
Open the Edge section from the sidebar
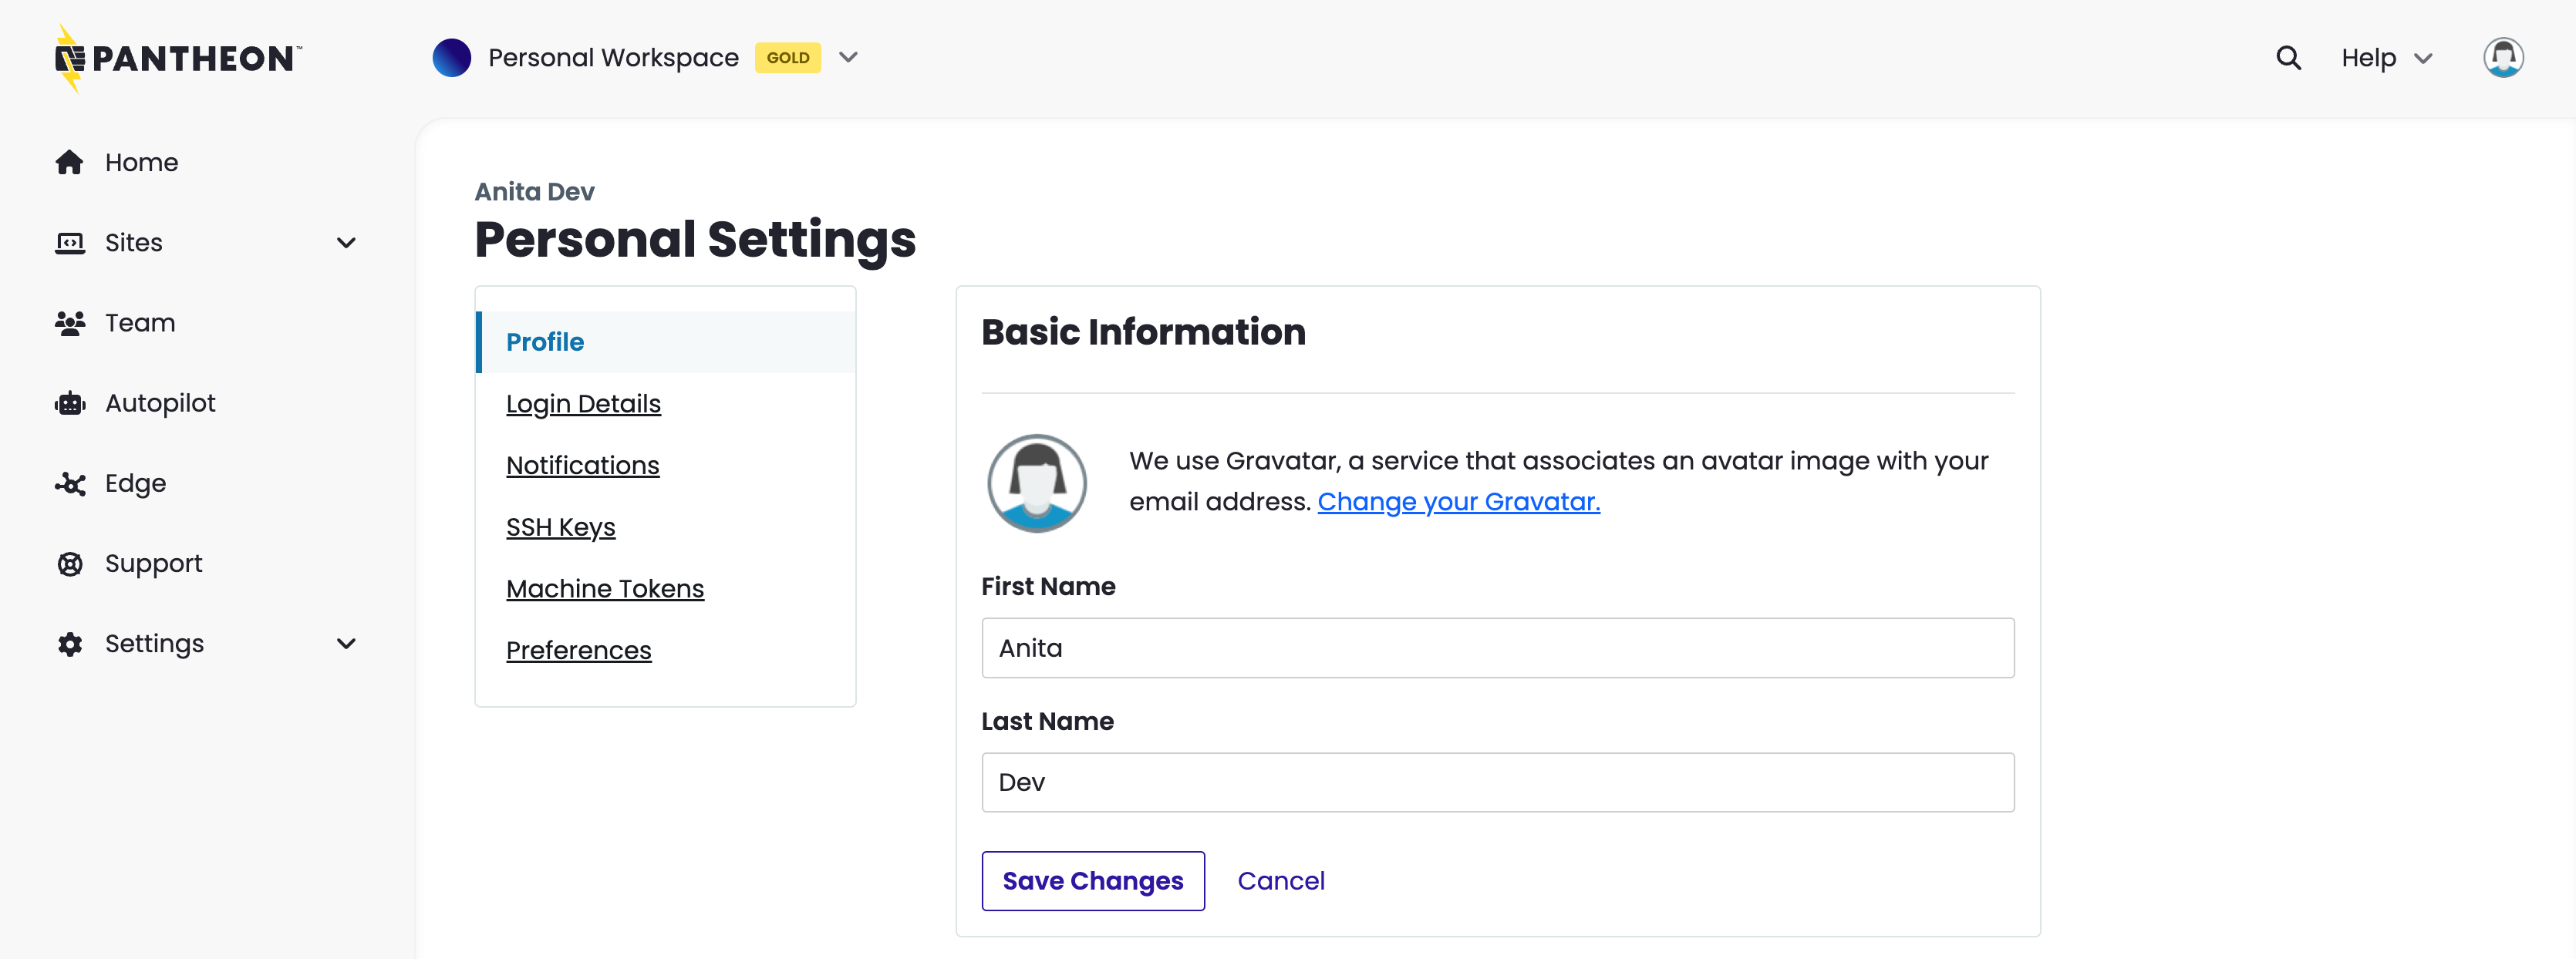[69, 483]
